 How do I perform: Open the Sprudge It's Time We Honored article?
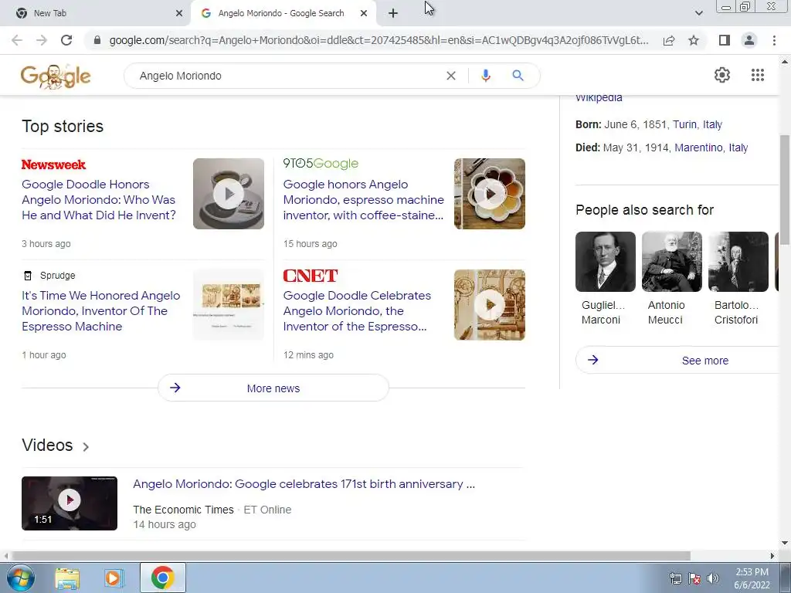(101, 310)
